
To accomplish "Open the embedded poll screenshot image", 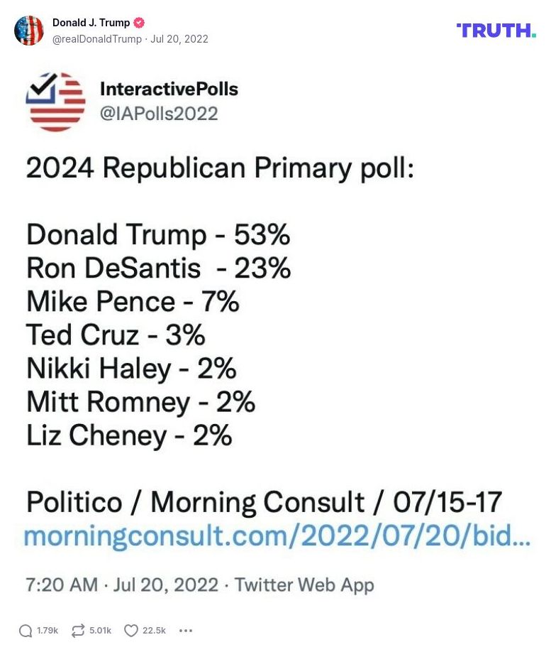I will tap(277, 320).
